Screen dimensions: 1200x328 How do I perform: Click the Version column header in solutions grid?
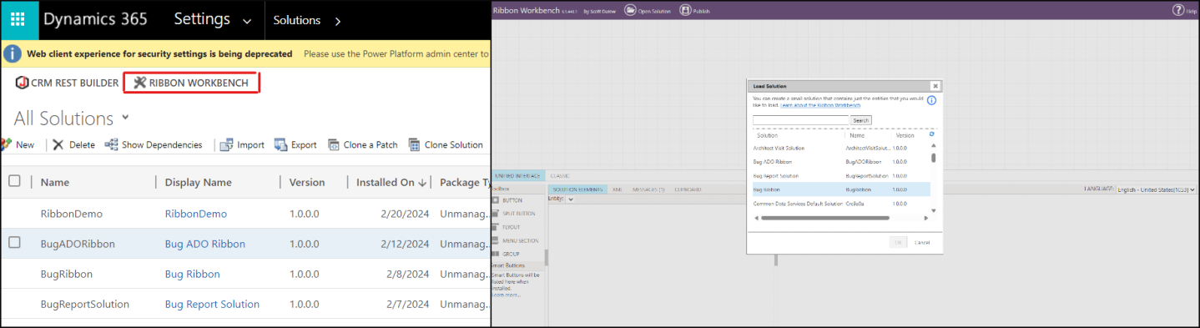point(307,182)
